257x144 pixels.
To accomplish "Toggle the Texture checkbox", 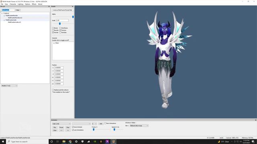I will click(x=60, y=30).
